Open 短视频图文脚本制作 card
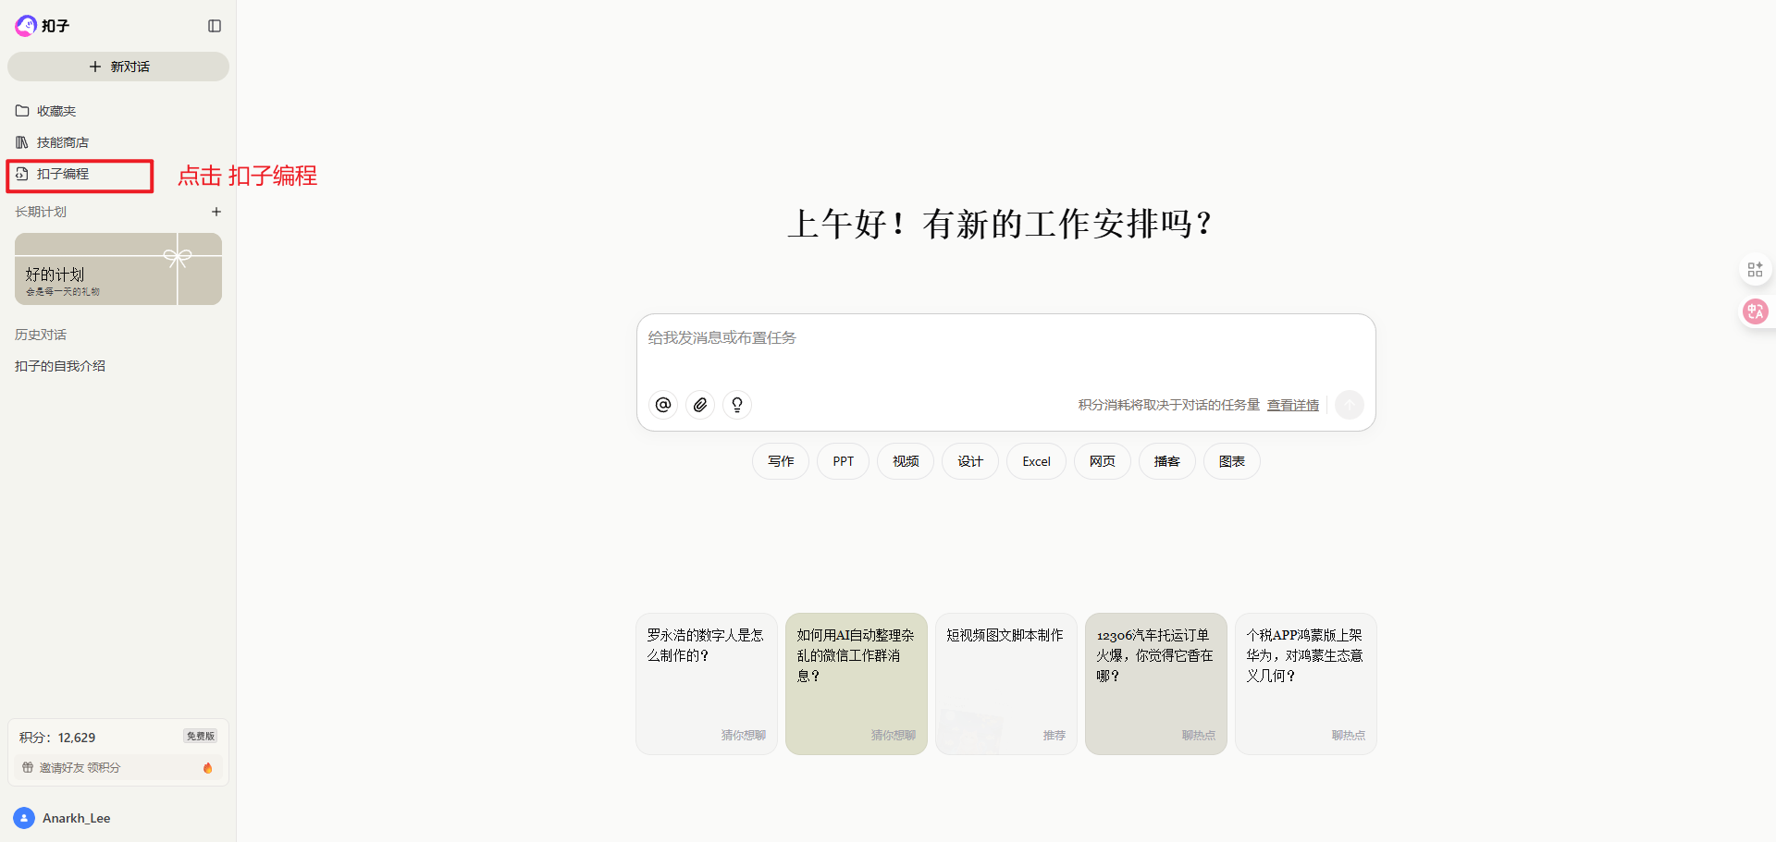The height and width of the screenshot is (842, 1776). [1006, 684]
